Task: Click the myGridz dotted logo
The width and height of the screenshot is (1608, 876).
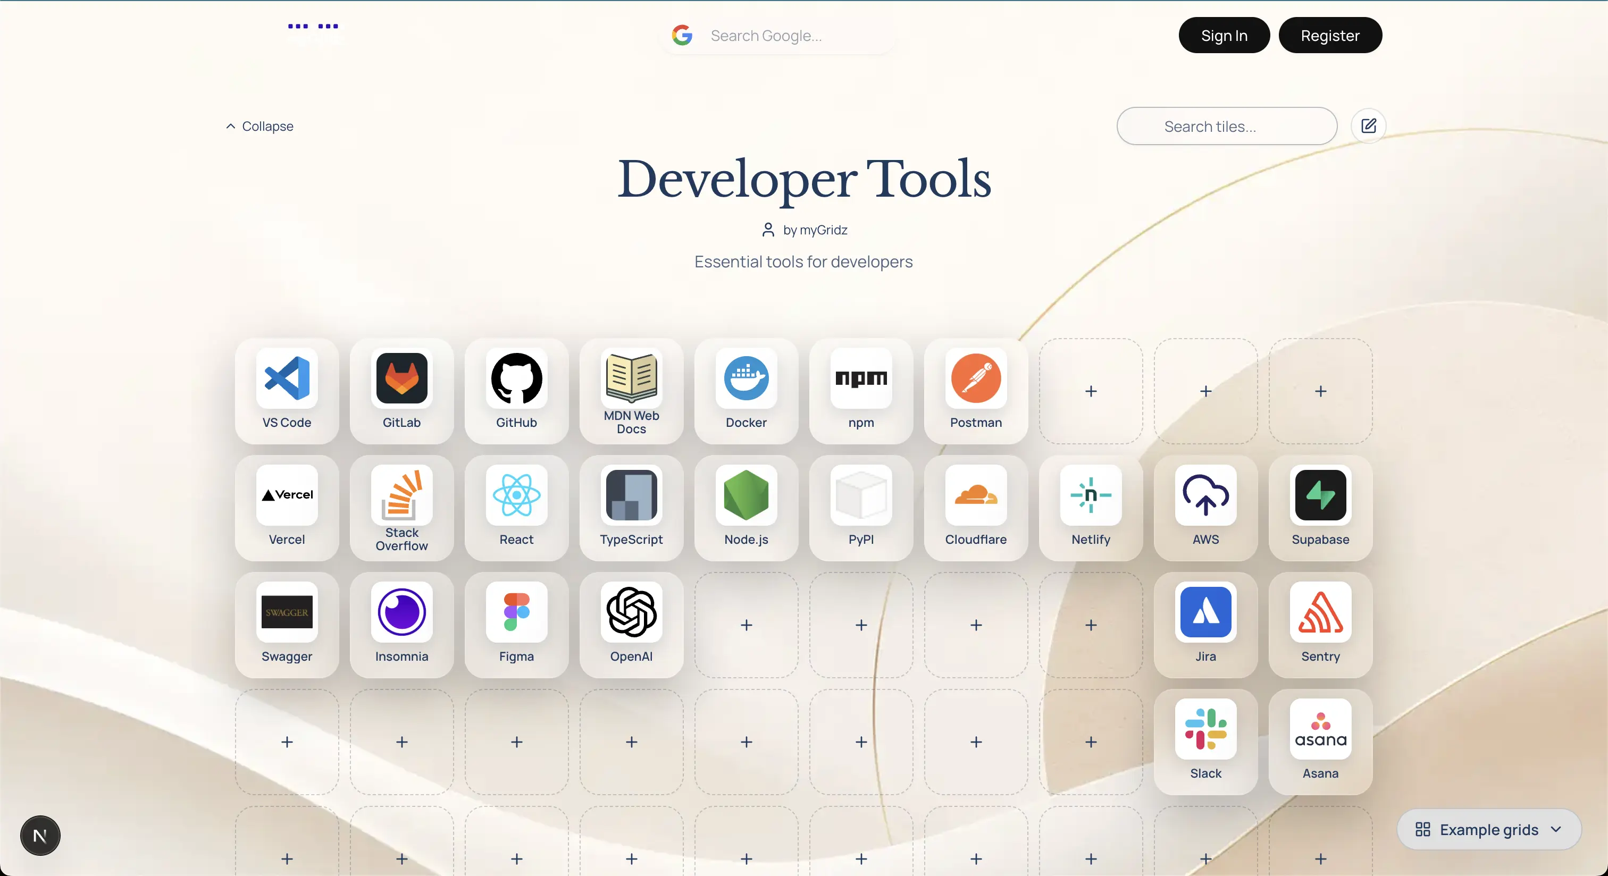Action: pyautogui.click(x=313, y=26)
